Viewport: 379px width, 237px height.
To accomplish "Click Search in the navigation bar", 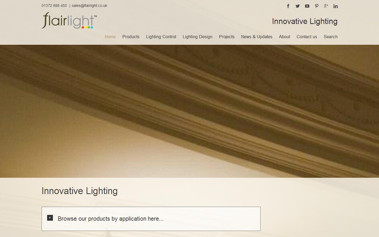I will [x=331, y=37].
